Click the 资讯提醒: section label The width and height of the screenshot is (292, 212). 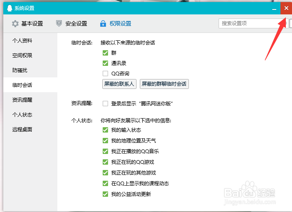tap(82, 103)
